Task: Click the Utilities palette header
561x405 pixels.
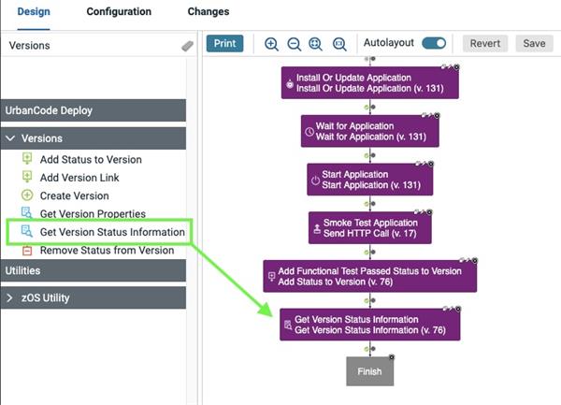Action: [x=93, y=270]
